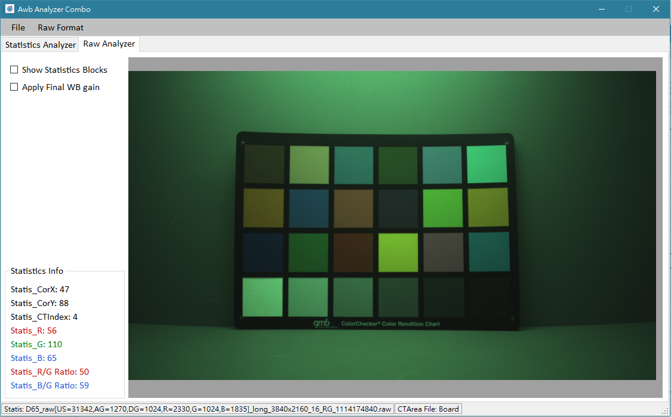
Task: Click the raw file name in status bar
Action: tap(197, 409)
